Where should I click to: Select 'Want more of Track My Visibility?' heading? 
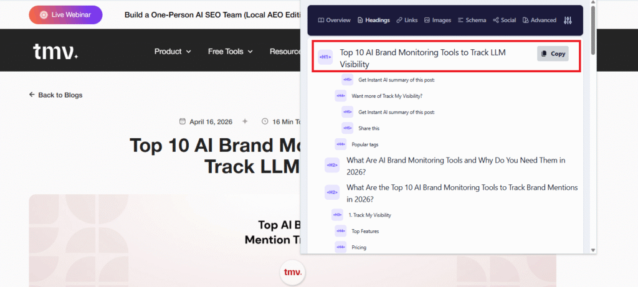[387, 96]
